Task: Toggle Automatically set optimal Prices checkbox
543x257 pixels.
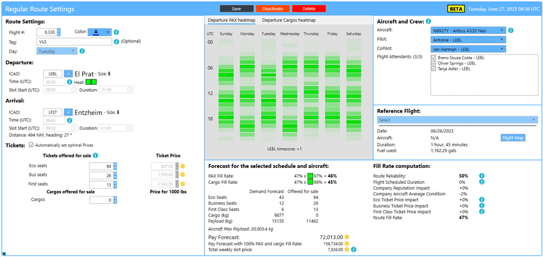Action: 31,144
